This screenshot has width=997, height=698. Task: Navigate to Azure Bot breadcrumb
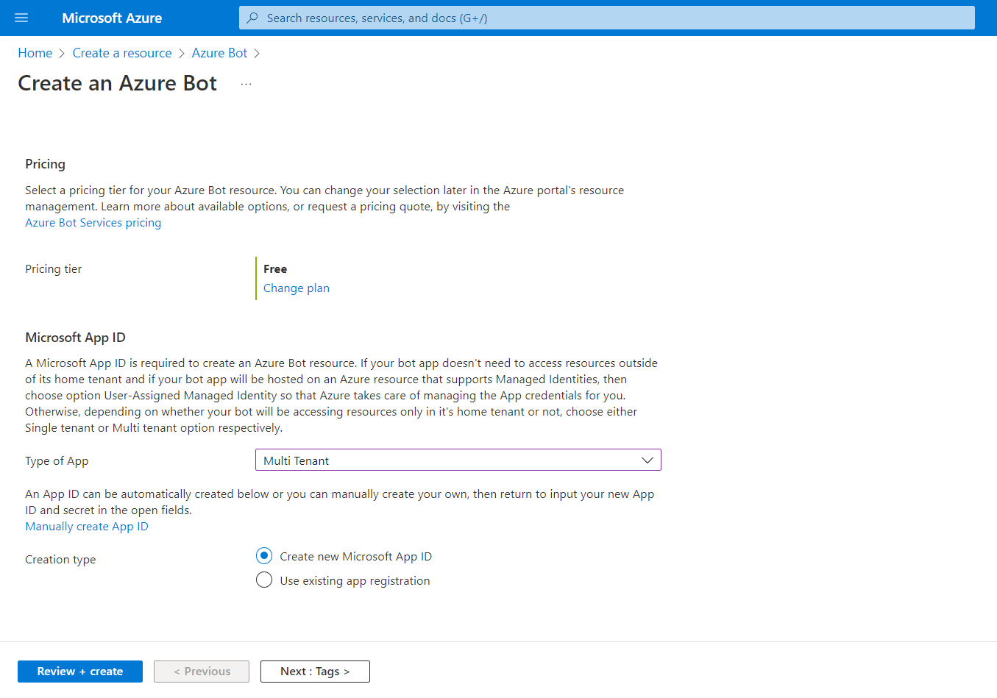pyautogui.click(x=219, y=53)
